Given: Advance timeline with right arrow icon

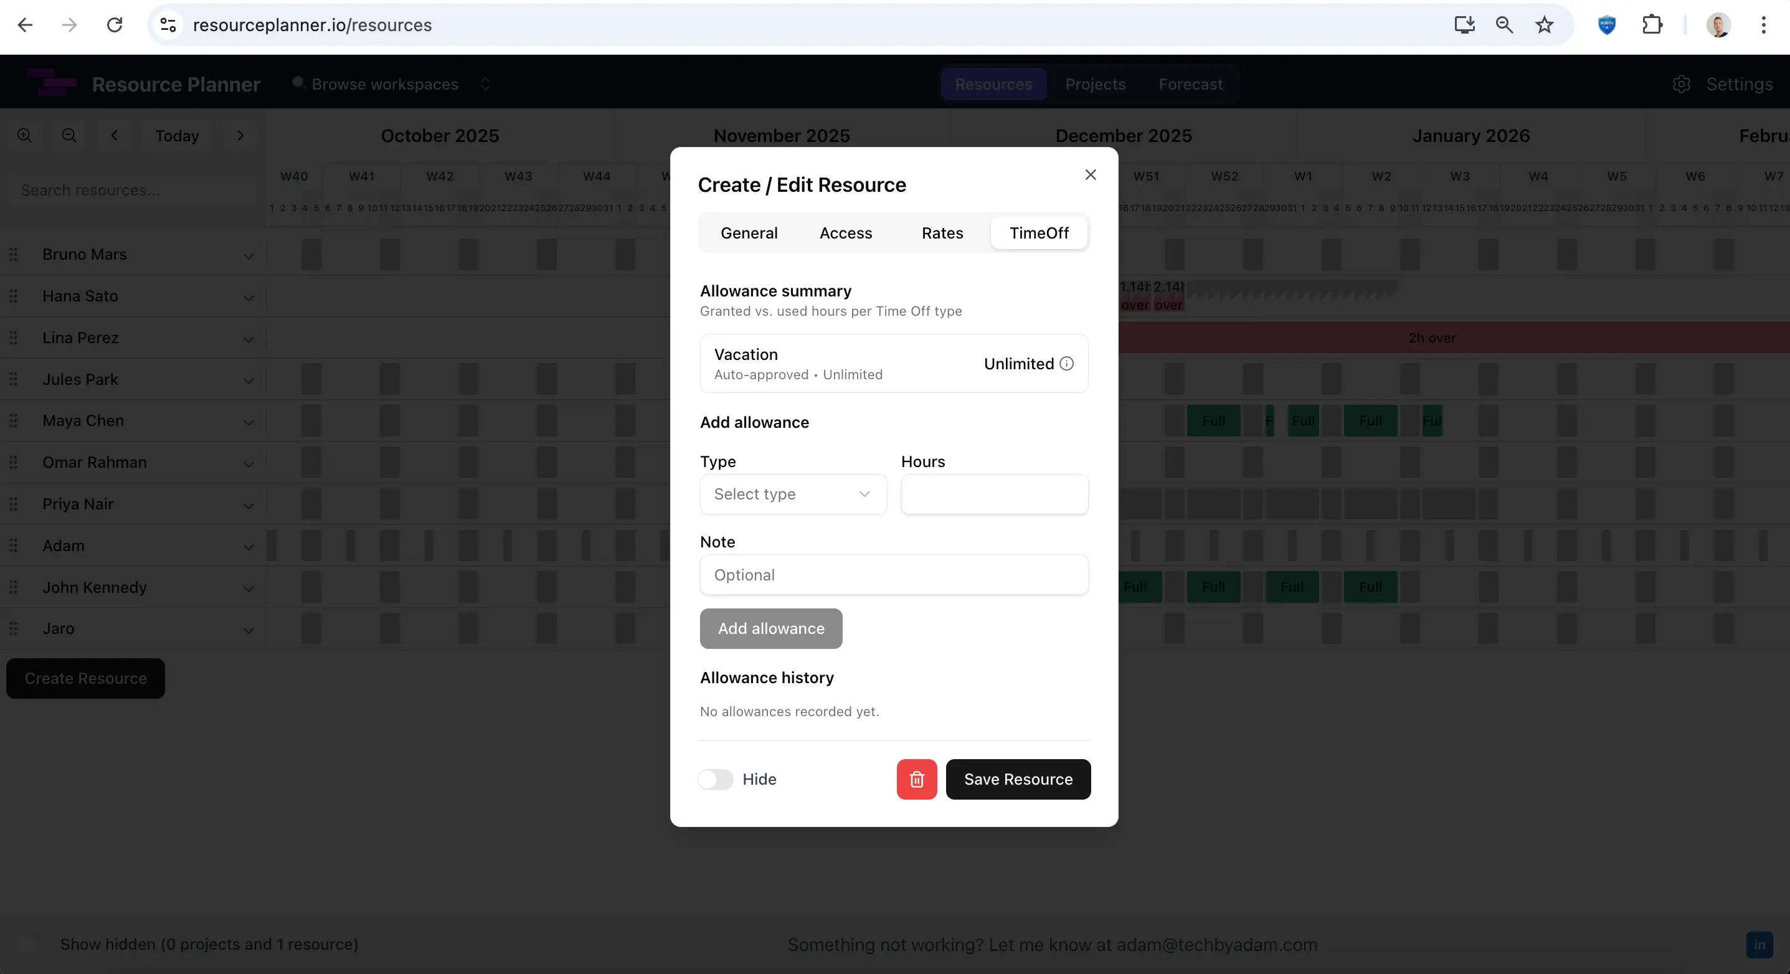Looking at the screenshot, I should 240,135.
